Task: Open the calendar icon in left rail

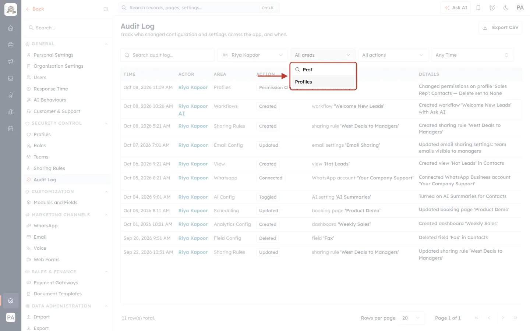Action: (x=11, y=129)
